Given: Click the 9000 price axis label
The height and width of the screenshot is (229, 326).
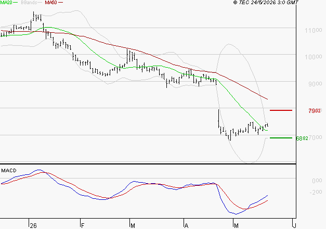Looking at the screenshot, I should (x=315, y=84).
